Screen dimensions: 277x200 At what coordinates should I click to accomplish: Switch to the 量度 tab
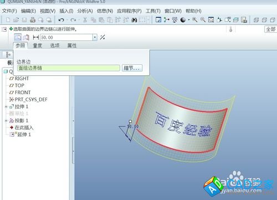pyautogui.click(x=38, y=45)
